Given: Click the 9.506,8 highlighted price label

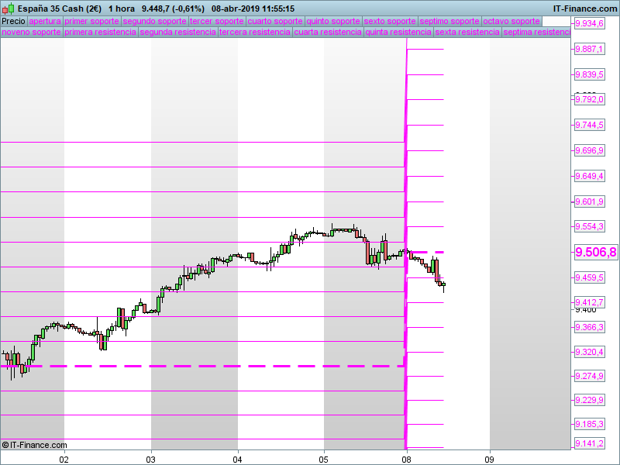Looking at the screenshot, I should pyautogui.click(x=596, y=252).
